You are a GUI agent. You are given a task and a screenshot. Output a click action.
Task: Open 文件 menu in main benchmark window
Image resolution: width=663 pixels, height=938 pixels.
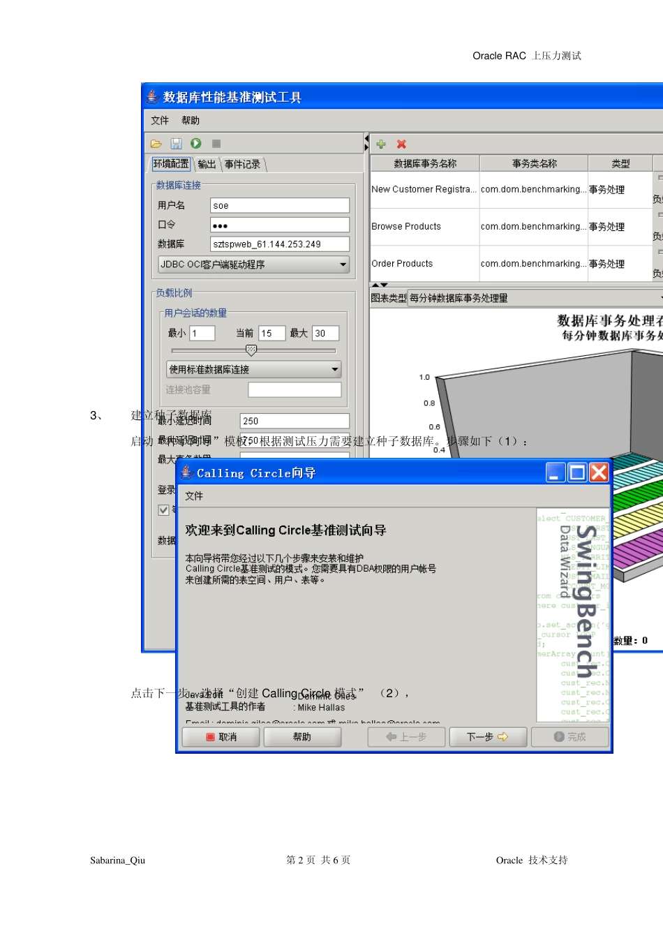(x=160, y=120)
